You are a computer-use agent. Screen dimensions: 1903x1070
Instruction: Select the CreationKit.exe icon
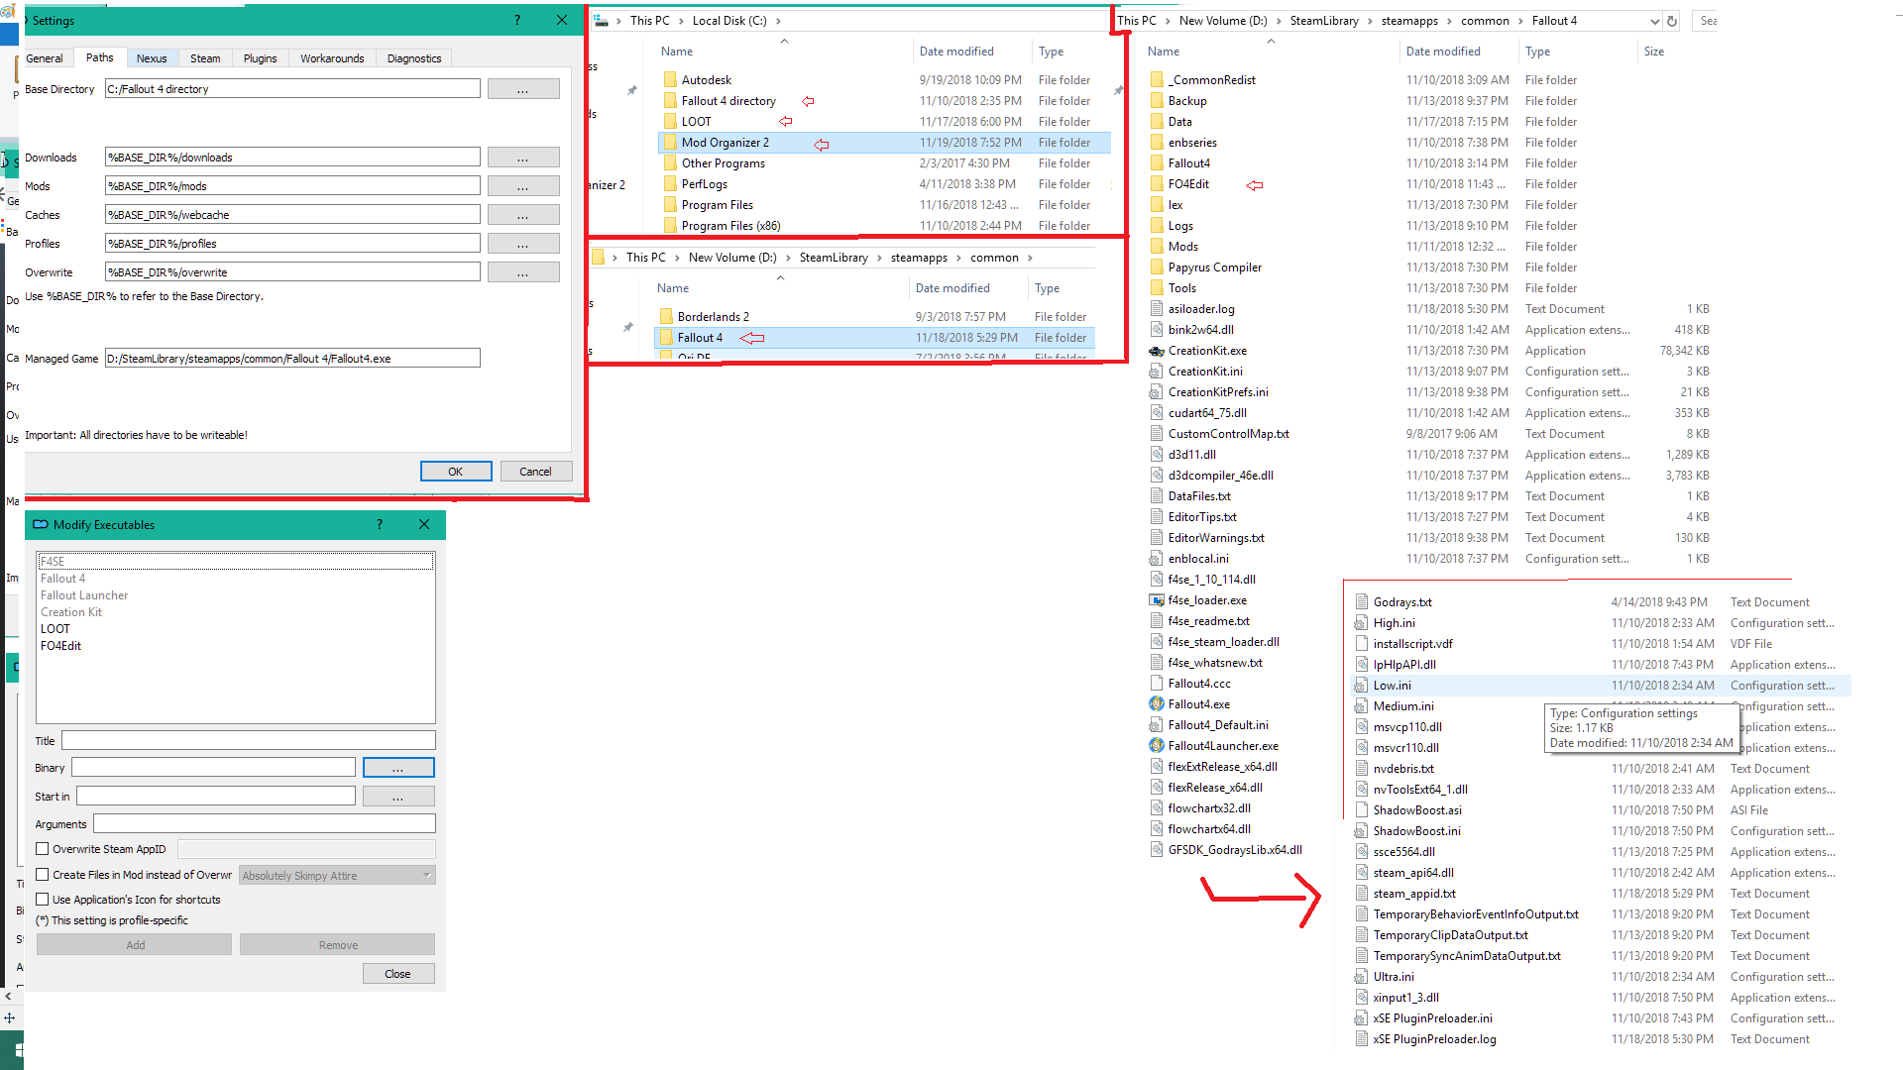[x=1156, y=351]
